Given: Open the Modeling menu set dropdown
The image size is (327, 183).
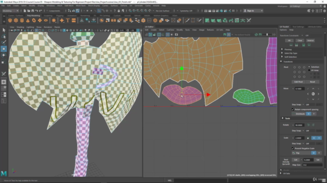Looking at the screenshot, I should (x=10, y=11).
